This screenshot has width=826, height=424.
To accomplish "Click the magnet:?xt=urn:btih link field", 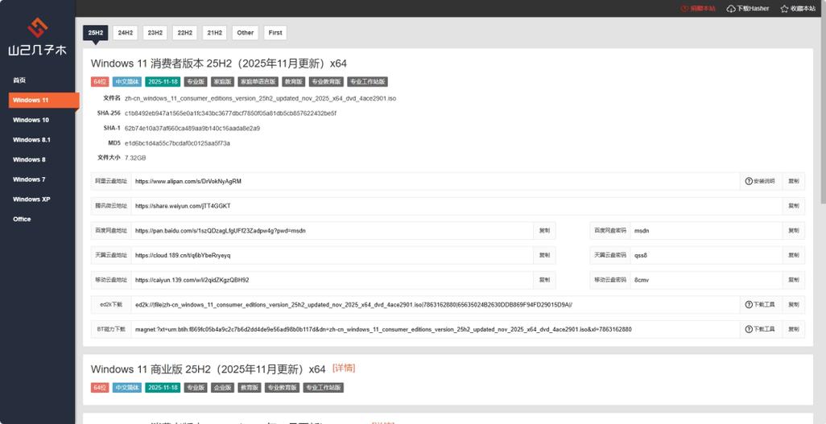I will coord(436,329).
